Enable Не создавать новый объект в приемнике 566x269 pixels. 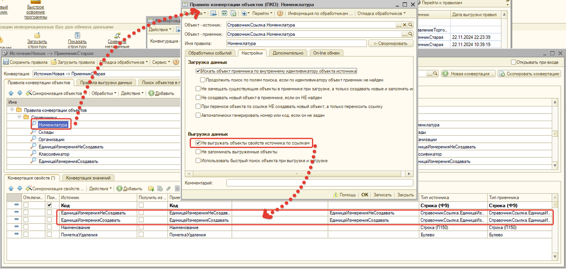[x=198, y=98]
